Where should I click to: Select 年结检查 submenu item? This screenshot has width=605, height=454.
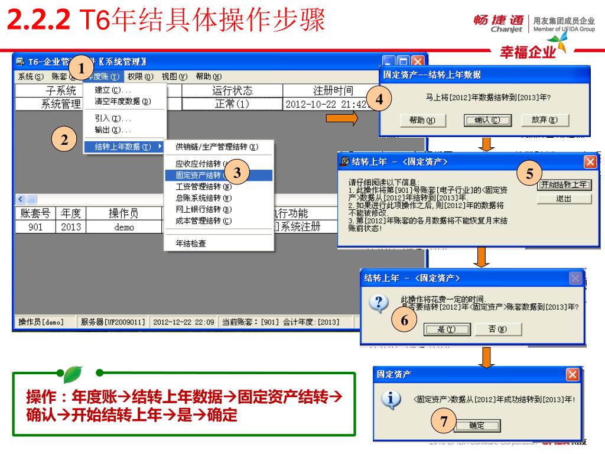(x=219, y=243)
